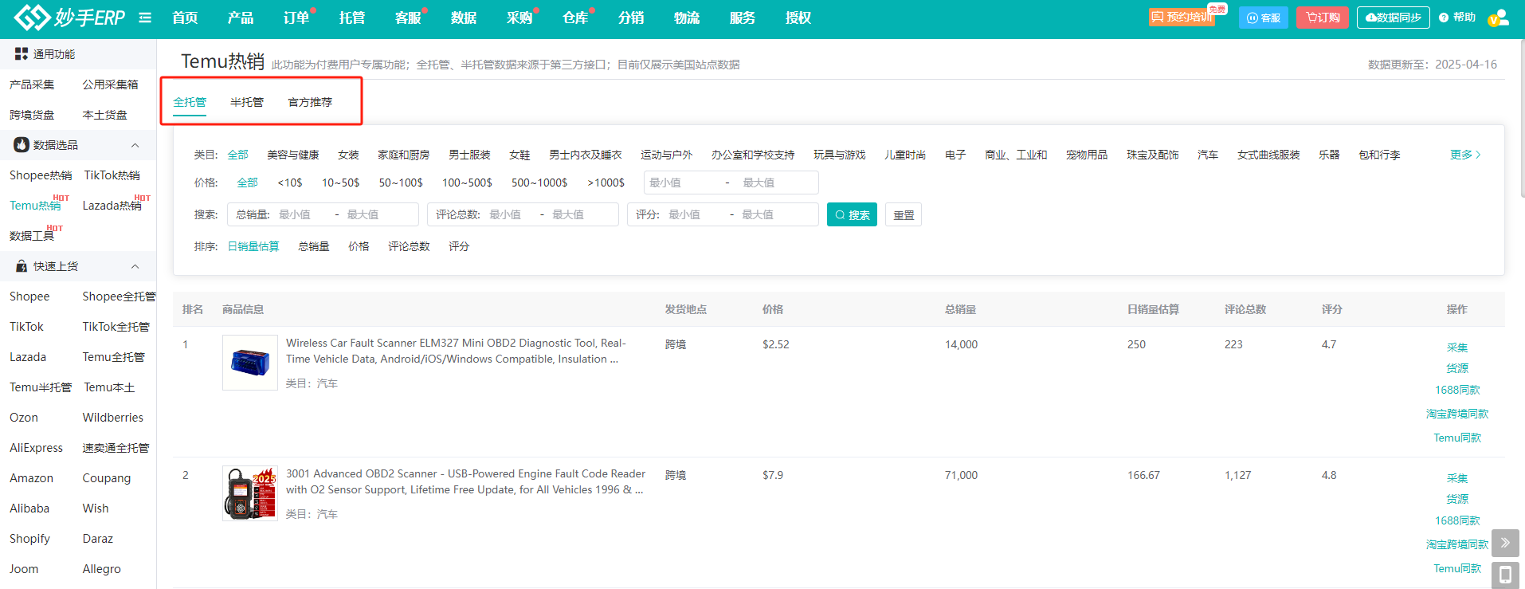Open the help icon 帮助
Screen dimensions: 1525x589
[1457, 18]
